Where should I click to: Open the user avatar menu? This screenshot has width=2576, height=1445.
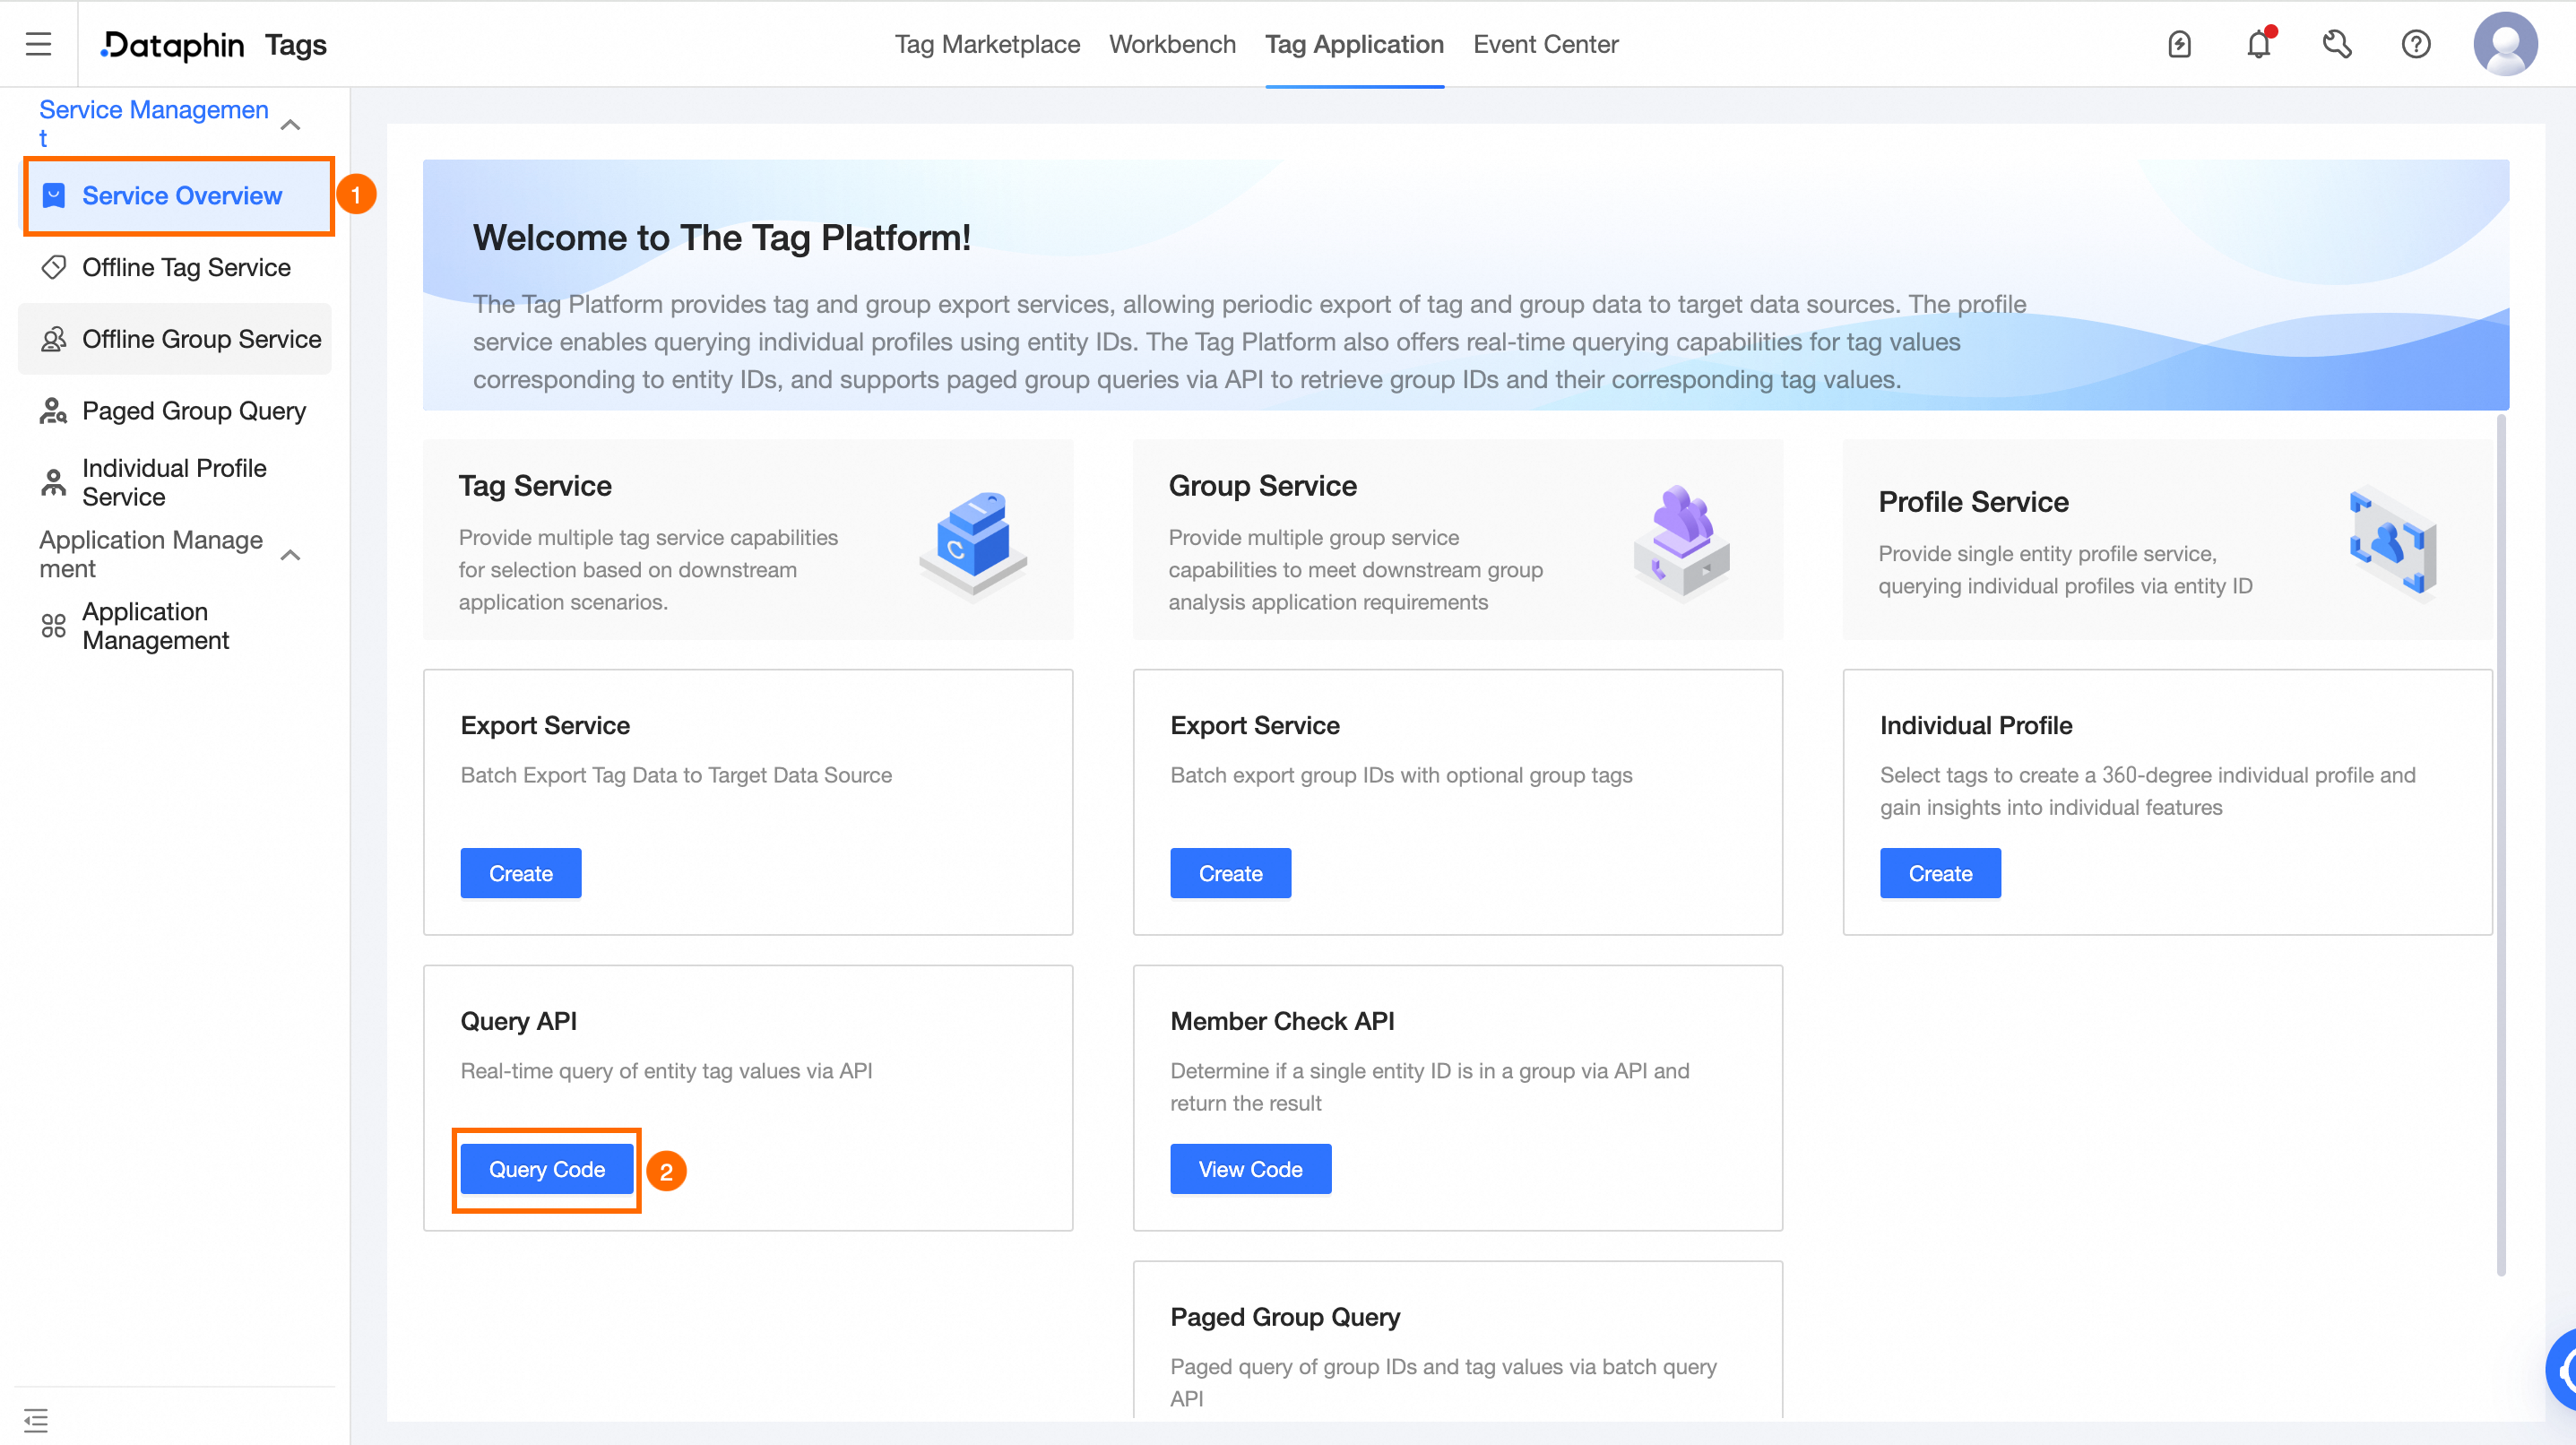pos(2505,44)
